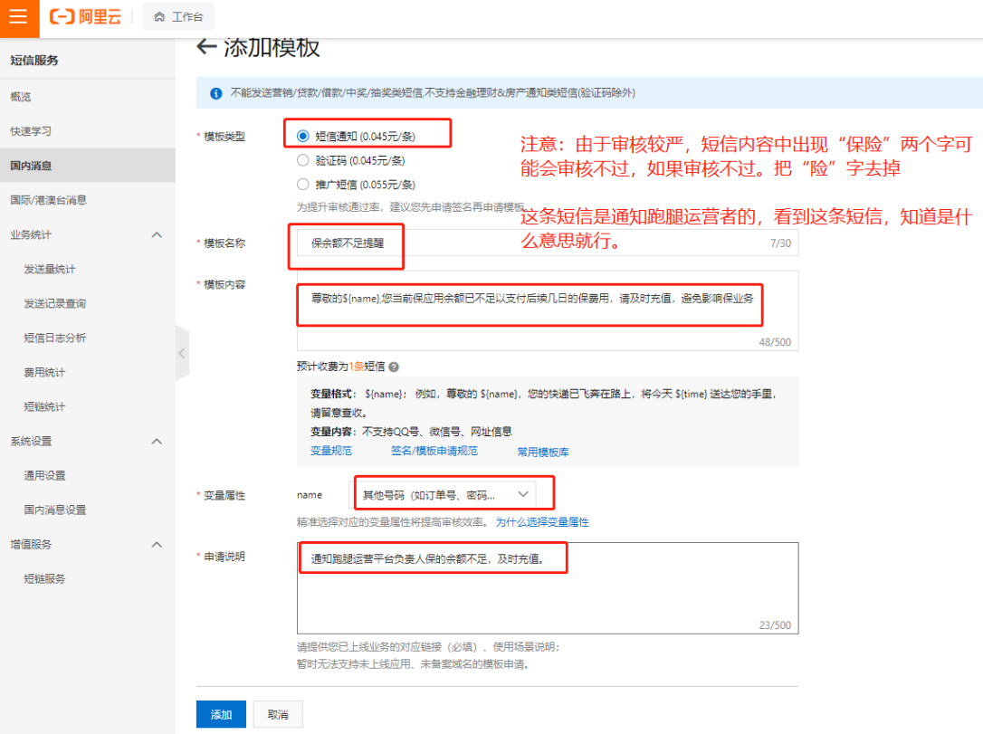Click the help icon next to 预计收费

(394, 367)
